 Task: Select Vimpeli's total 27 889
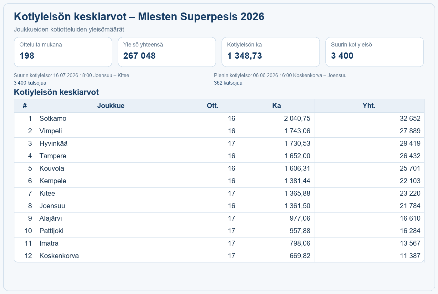point(410,131)
